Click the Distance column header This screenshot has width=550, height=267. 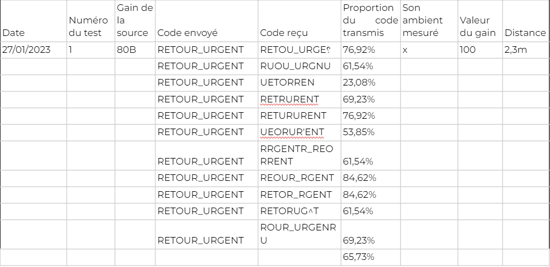(x=526, y=21)
